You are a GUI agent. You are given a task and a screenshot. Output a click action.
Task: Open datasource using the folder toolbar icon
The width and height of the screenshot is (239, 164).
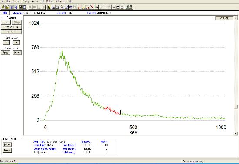coord(3,7)
